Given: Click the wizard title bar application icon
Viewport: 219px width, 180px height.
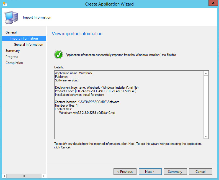Looking at the screenshot, I should [x=5, y=4].
